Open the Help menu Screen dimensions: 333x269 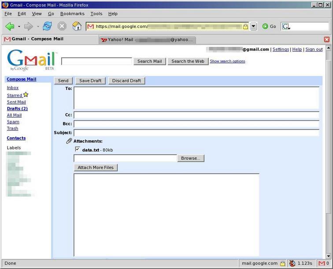(113, 14)
